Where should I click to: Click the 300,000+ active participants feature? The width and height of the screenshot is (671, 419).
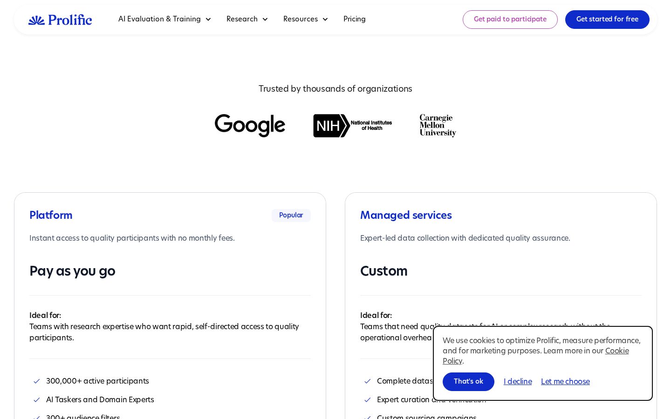[x=97, y=381]
